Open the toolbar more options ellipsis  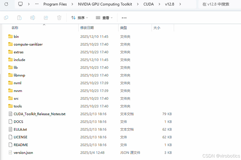point(124,18)
